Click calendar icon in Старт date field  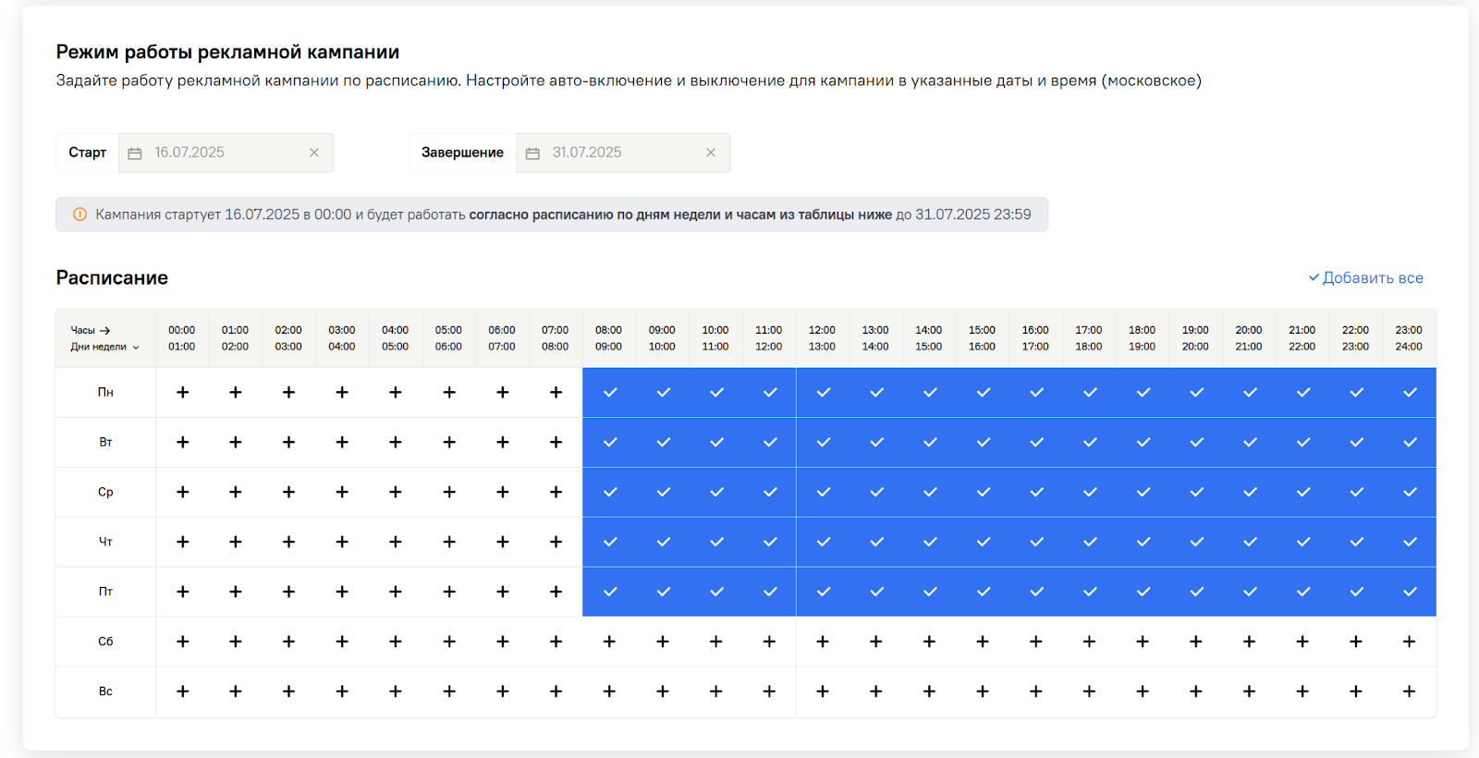pos(135,153)
